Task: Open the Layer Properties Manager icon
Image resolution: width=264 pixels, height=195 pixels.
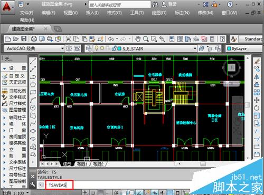Action: point(89,48)
